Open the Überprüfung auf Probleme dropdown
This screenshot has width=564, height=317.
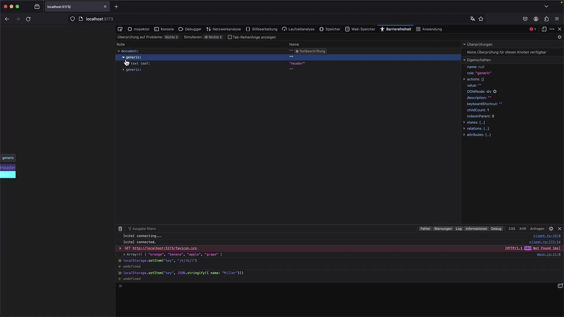point(171,37)
